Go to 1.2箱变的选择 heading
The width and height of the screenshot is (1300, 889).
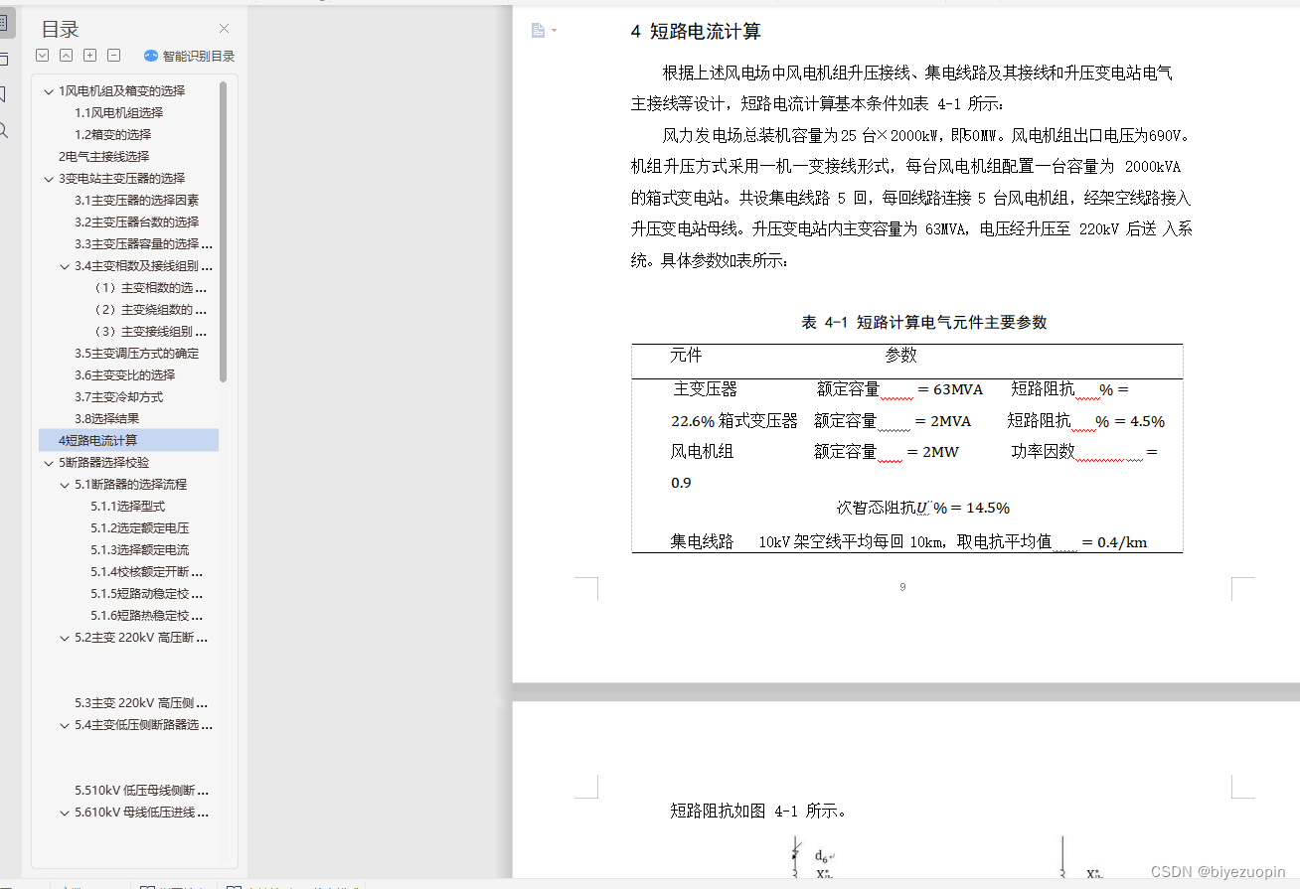(112, 134)
